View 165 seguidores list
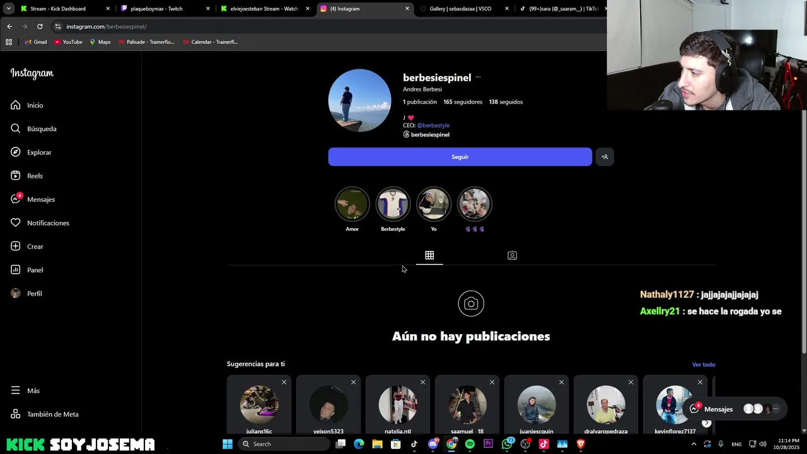The height and width of the screenshot is (454, 807). point(463,102)
